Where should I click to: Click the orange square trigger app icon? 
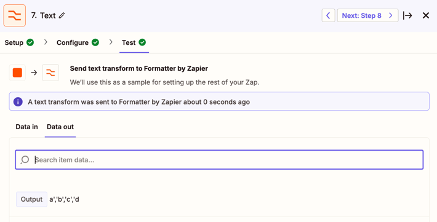17,73
